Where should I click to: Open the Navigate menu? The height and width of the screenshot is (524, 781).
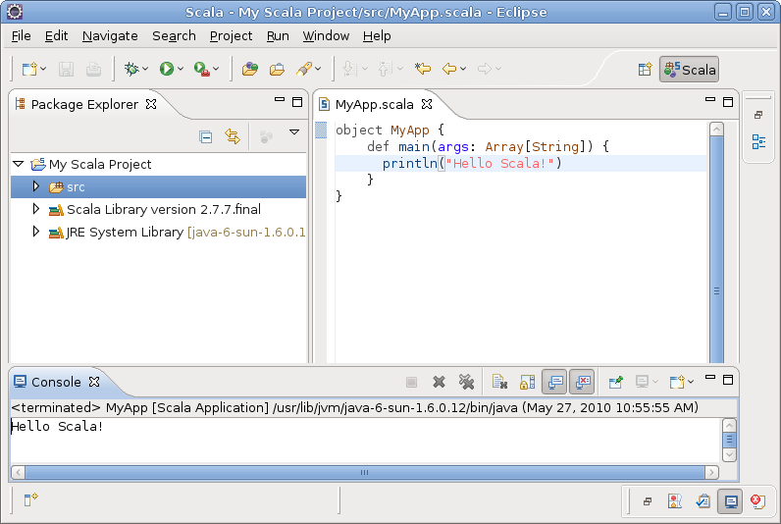click(x=110, y=36)
